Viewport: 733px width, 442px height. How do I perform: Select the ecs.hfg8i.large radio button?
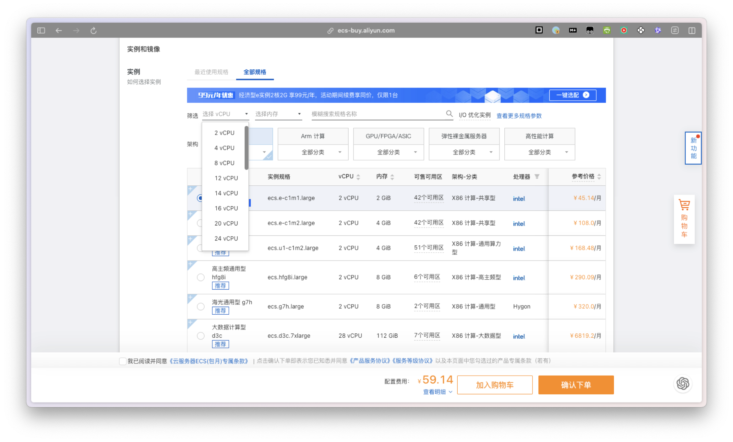pyautogui.click(x=200, y=277)
